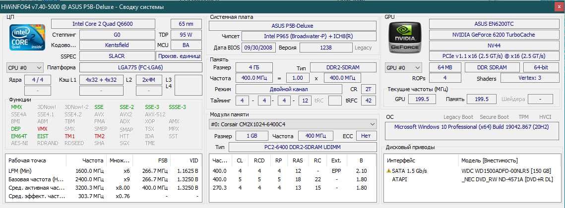Click the PCIe v1.1 x16 link field
Image resolution: width=565 pixels, height=208 pixels.
(x=494, y=56)
